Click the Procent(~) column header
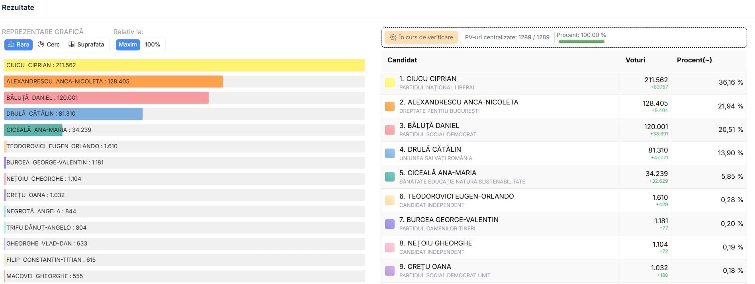This screenshot has height=284, width=755. click(x=694, y=60)
